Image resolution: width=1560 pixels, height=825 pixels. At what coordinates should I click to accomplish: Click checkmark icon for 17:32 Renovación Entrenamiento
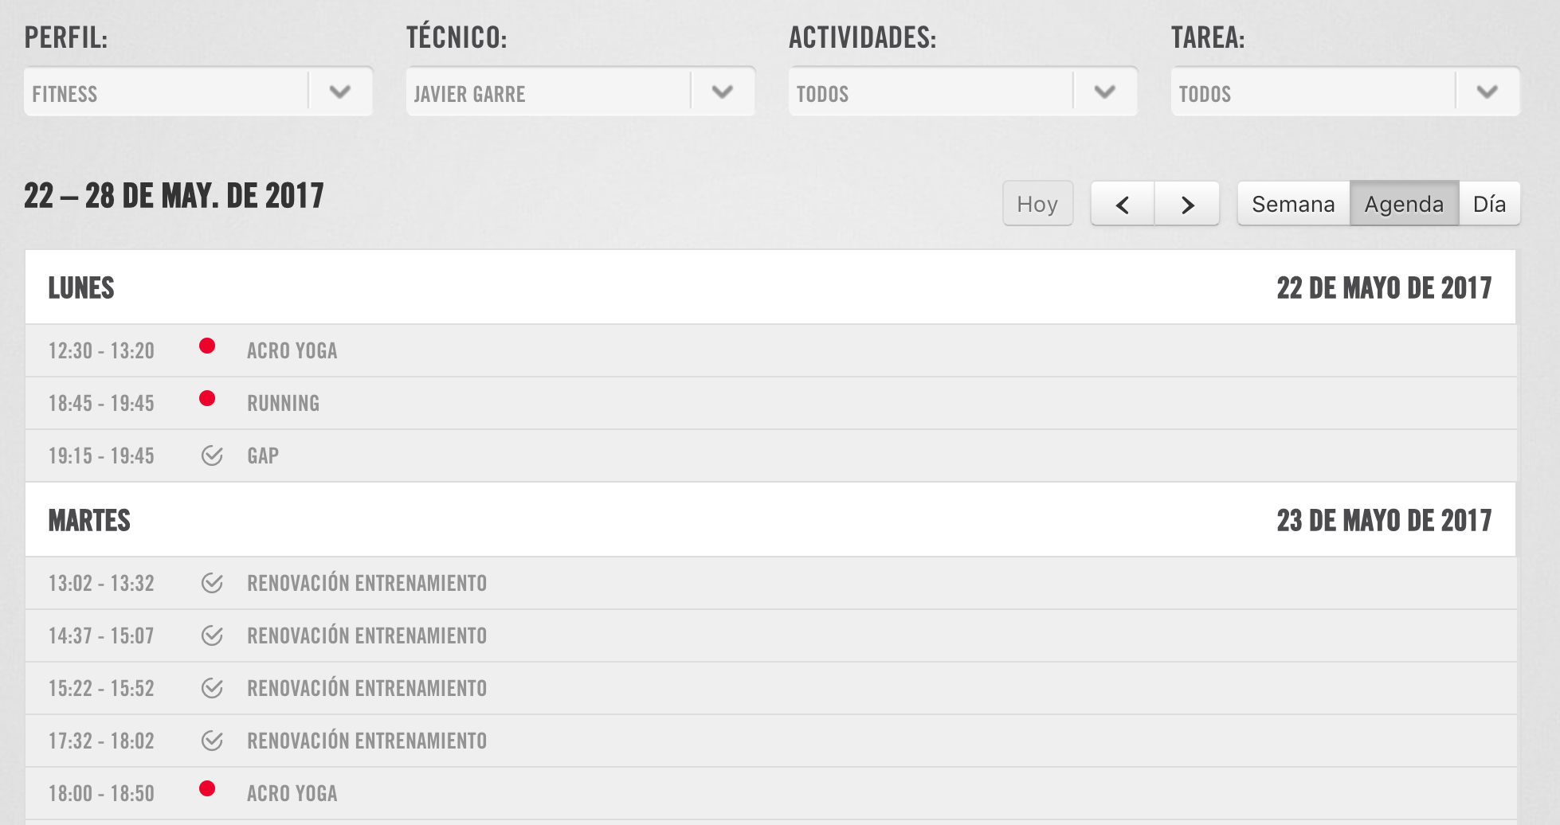pyautogui.click(x=212, y=741)
